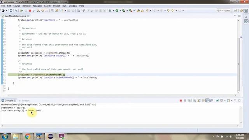Click the Remove All Terminated Launches icon
This screenshot has width=249, height=140.
(x=189, y=100)
